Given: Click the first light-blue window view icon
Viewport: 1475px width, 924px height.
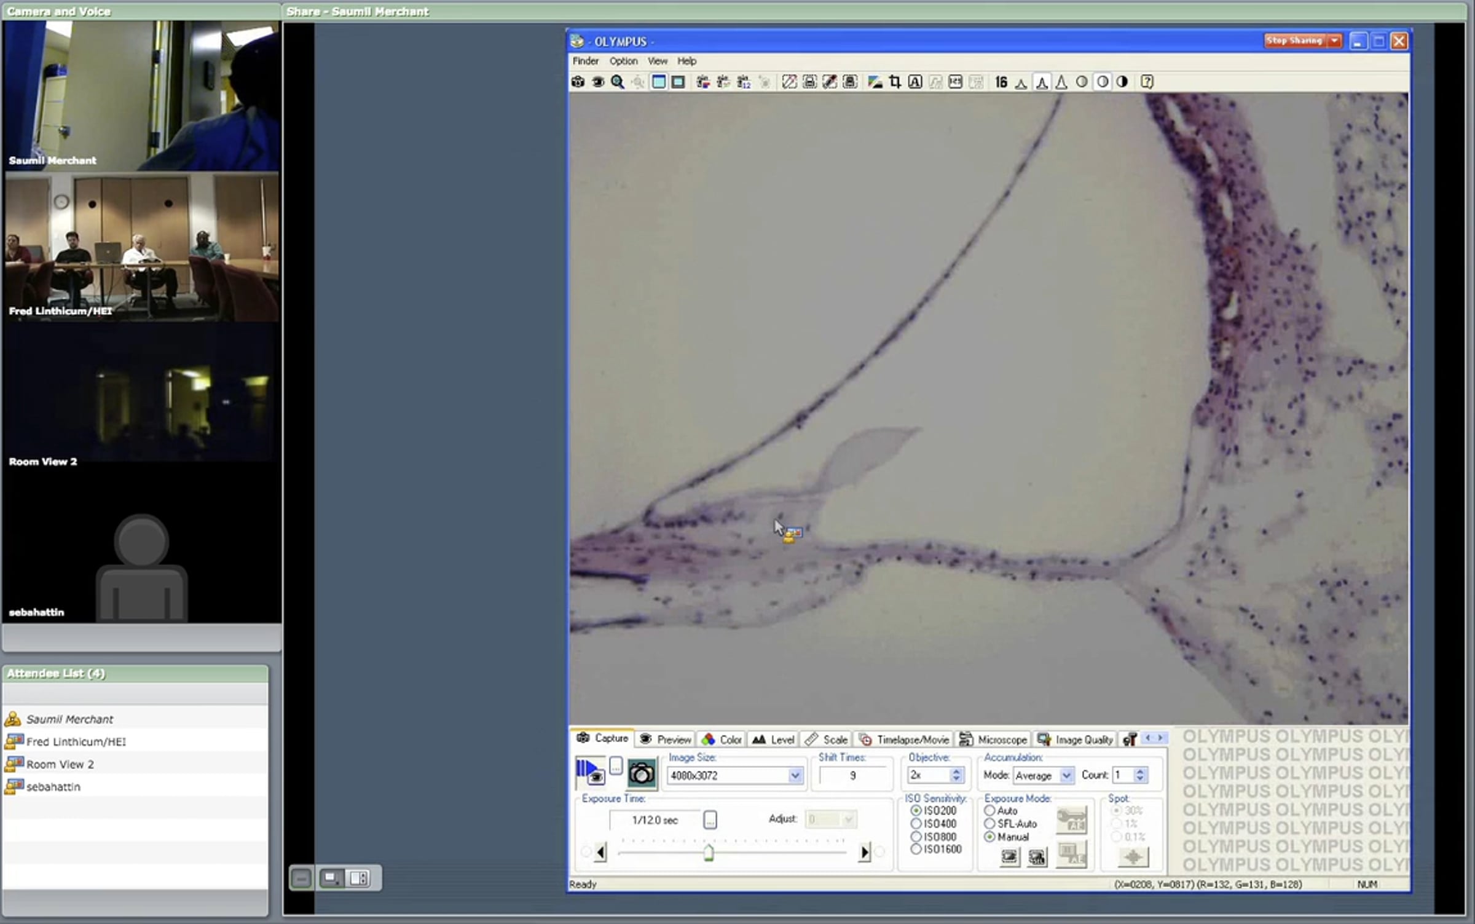Looking at the screenshot, I should 658,82.
